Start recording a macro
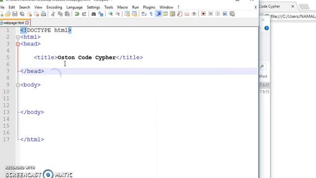316x178 pixels. (203, 14)
